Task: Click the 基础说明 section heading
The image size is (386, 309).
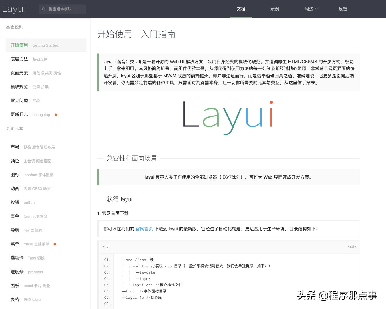Action: (15, 27)
